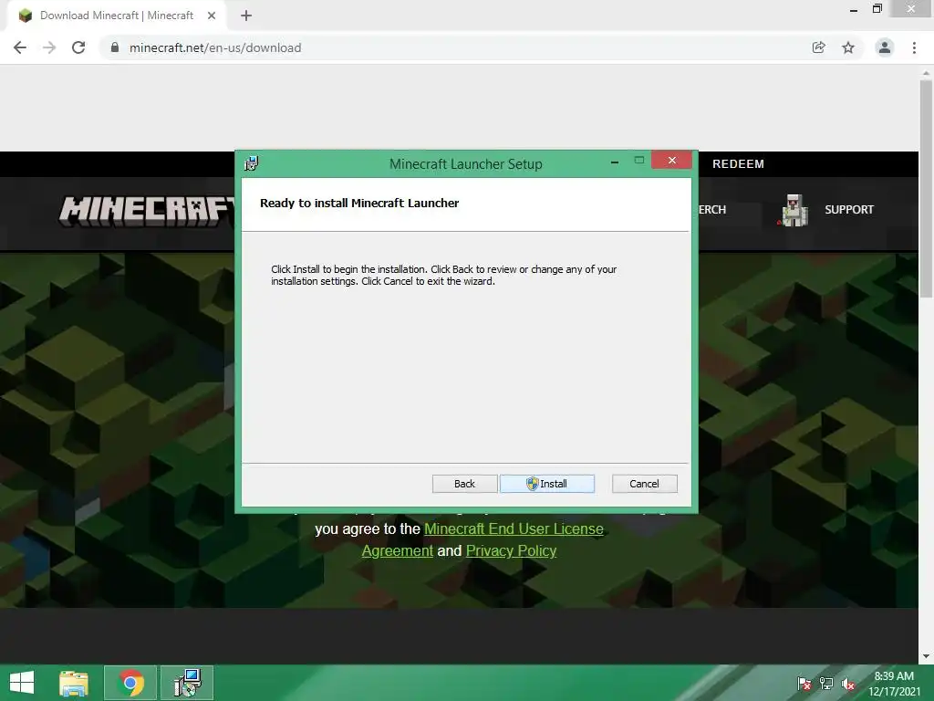934x701 pixels.
Task: View site information lock icon
Action: pyautogui.click(x=115, y=47)
